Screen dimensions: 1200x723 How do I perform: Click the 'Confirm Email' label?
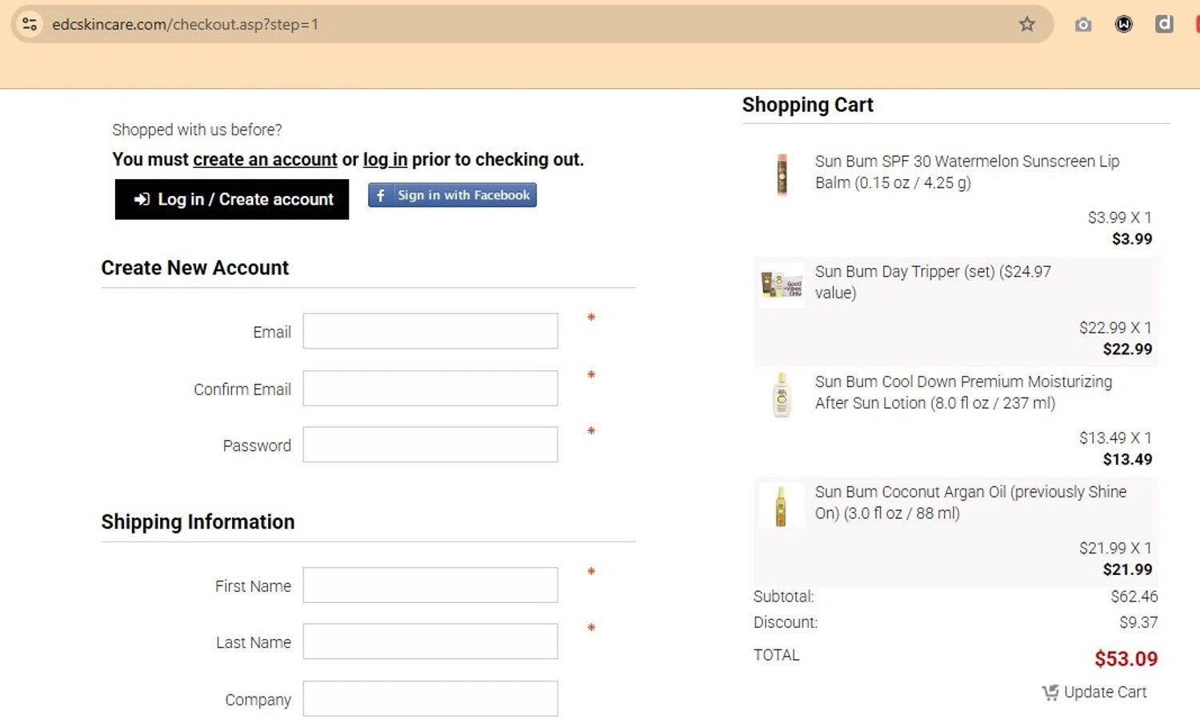(x=242, y=389)
